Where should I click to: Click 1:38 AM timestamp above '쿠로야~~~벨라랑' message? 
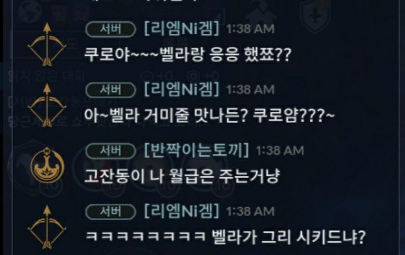(x=250, y=29)
